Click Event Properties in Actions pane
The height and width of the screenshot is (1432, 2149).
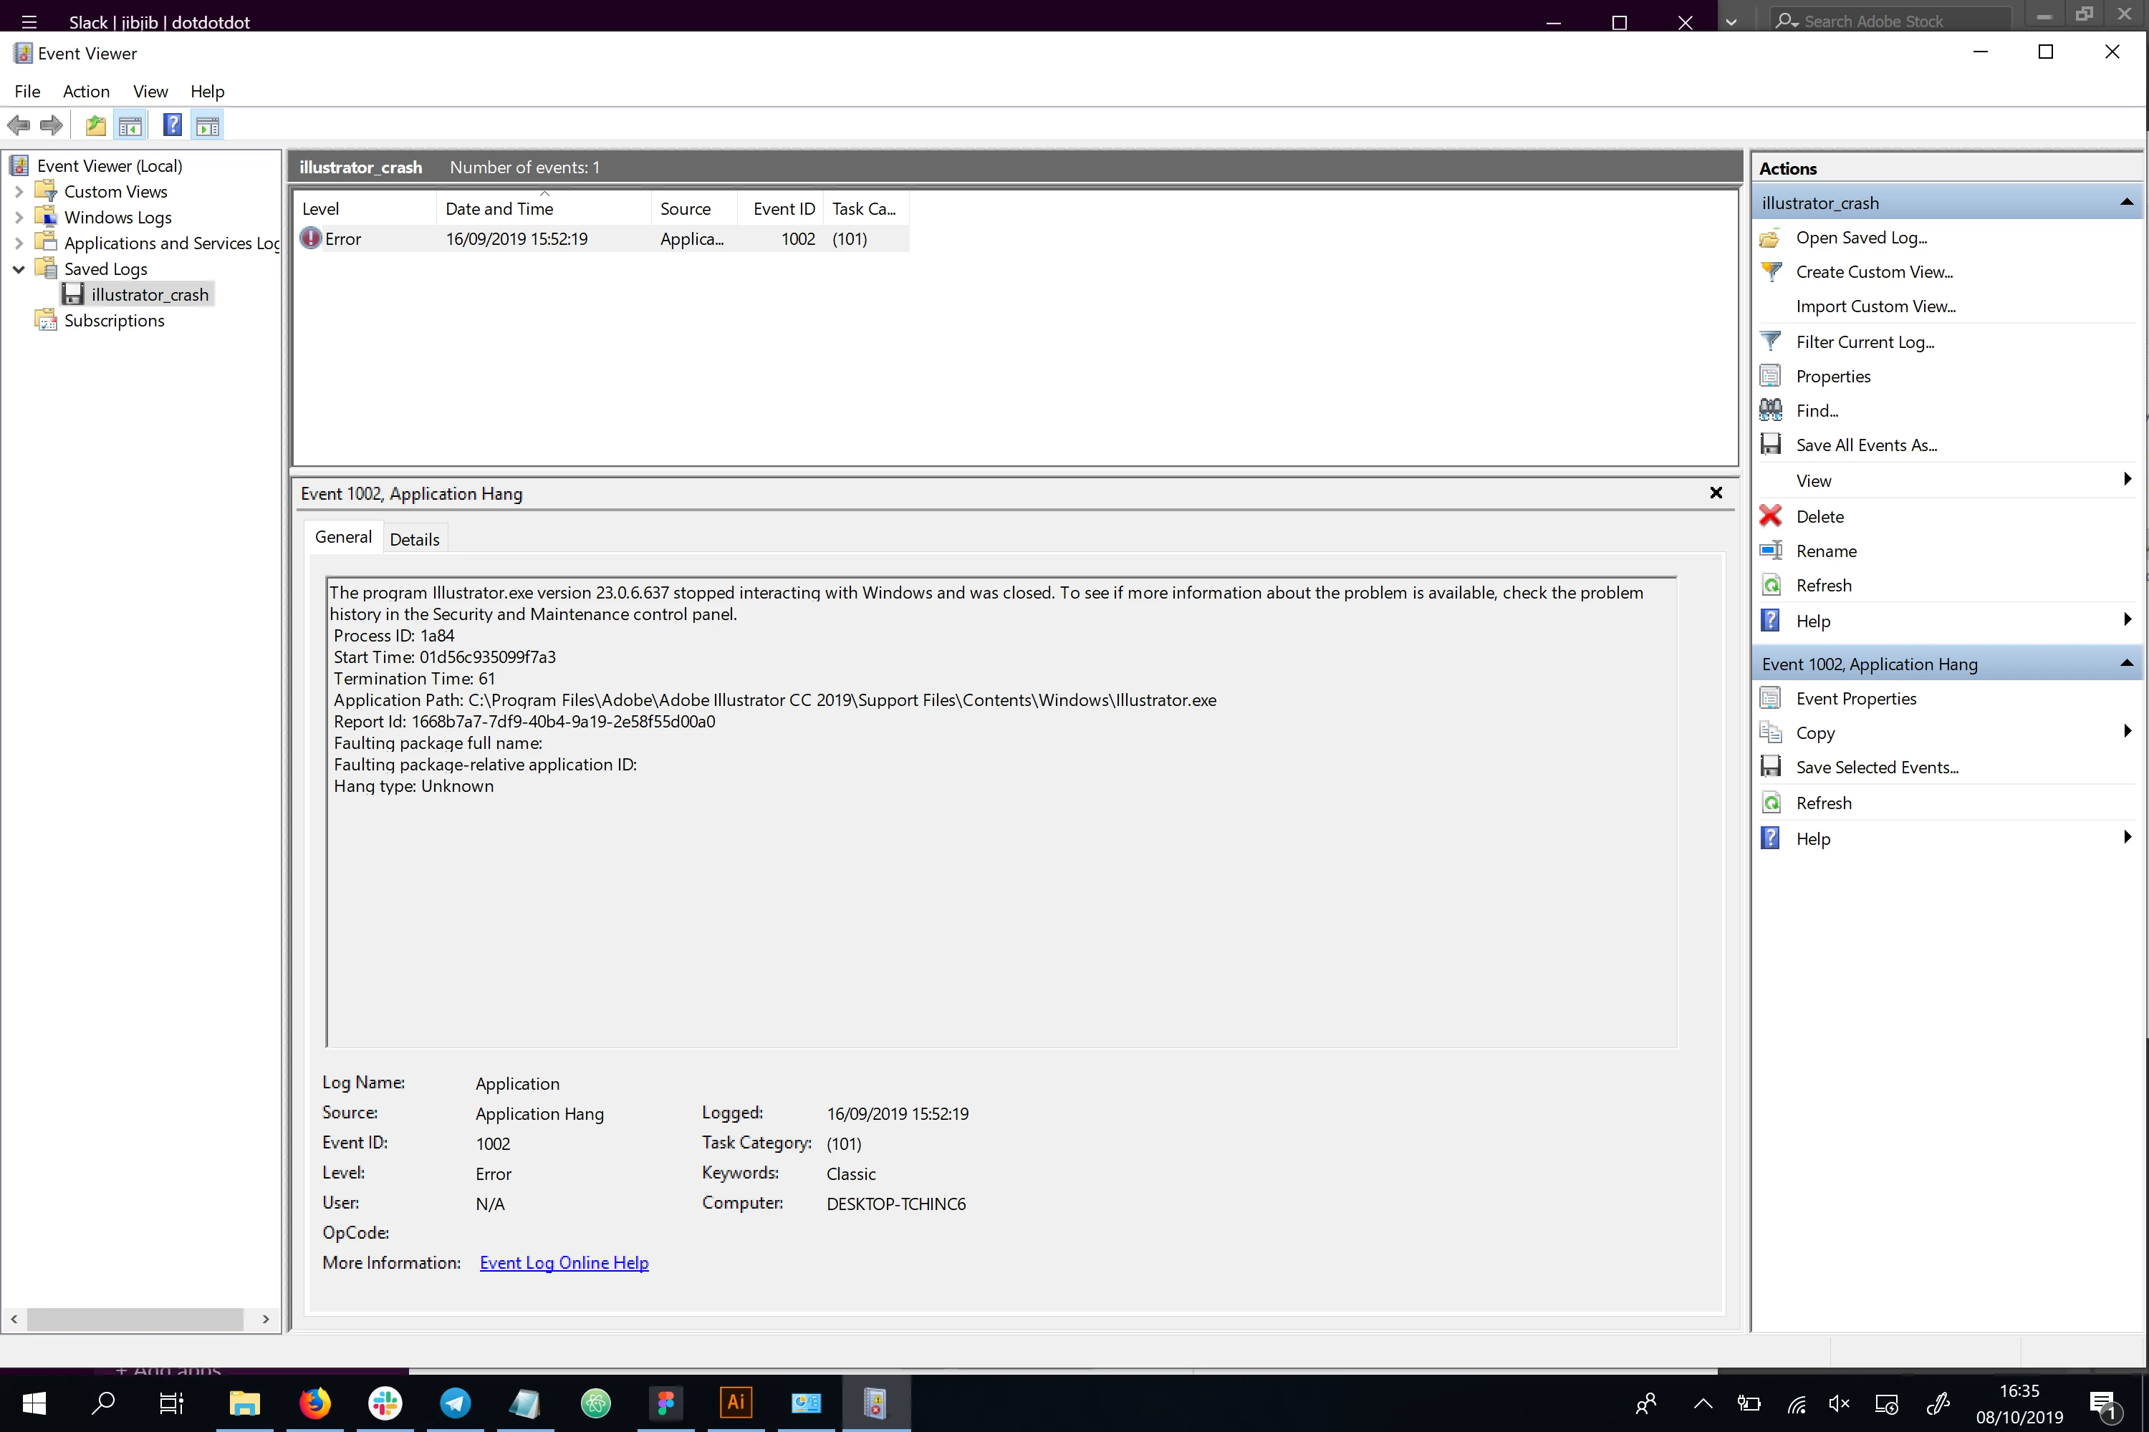pyautogui.click(x=1855, y=697)
